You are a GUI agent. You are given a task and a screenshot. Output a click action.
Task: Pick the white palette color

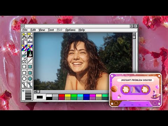click(x=49, y=96)
